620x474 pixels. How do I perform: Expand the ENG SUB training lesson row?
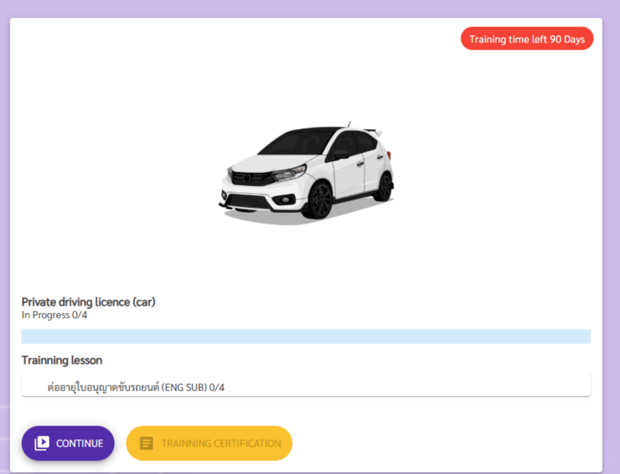[306, 387]
